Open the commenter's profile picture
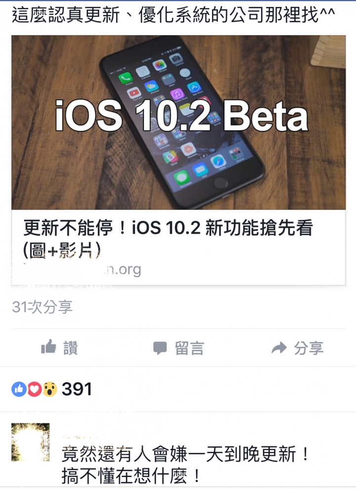The image size is (356, 490). click(x=30, y=442)
